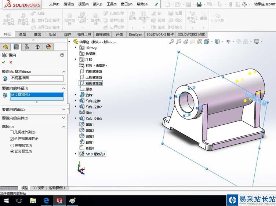Screen dimensions: 276x206
Task: Switch to the DimXpert ribbon tab
Action: click(135, 34)
